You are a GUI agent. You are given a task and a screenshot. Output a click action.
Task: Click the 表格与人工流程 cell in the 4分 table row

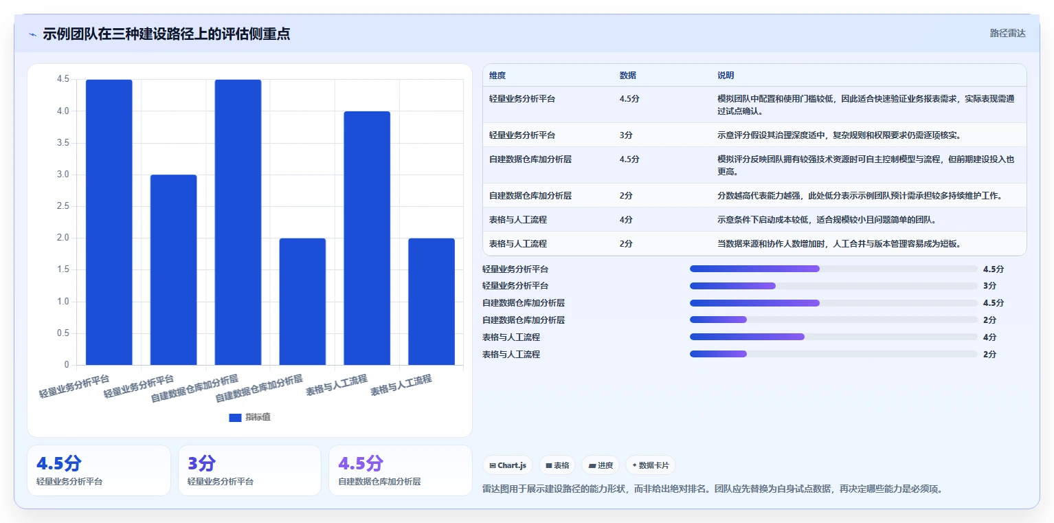pyautogui.click(x=518, y=220)
